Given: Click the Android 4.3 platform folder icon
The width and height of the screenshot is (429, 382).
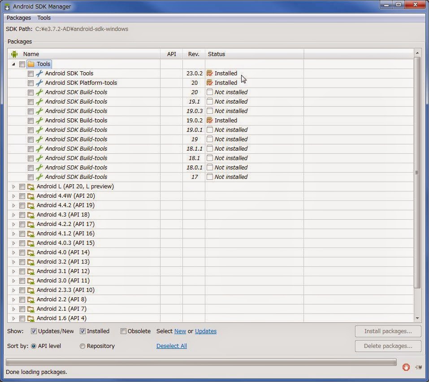Looking at the screenshot, I should click(31, 215).
